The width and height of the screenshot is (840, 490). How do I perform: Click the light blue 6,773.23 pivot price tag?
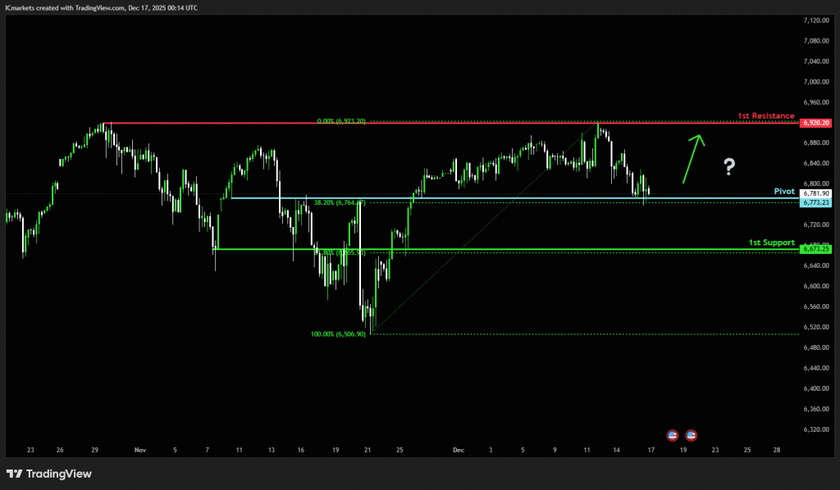pos(817,202)
